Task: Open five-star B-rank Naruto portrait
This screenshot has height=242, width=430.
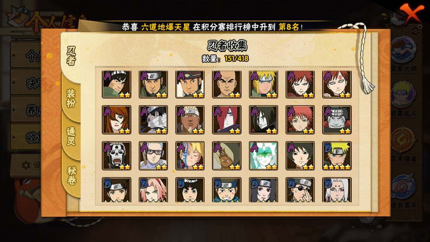Action: point(337,156)
